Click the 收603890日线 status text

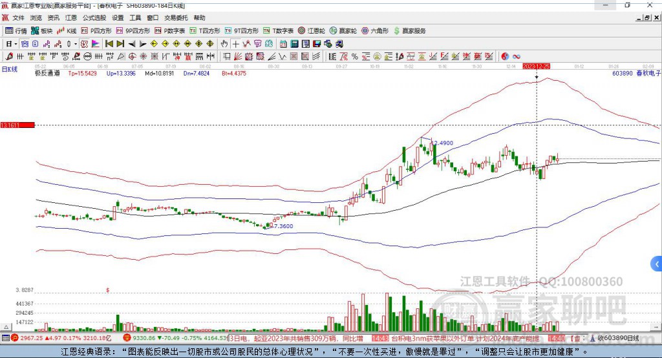click(618, 338)
